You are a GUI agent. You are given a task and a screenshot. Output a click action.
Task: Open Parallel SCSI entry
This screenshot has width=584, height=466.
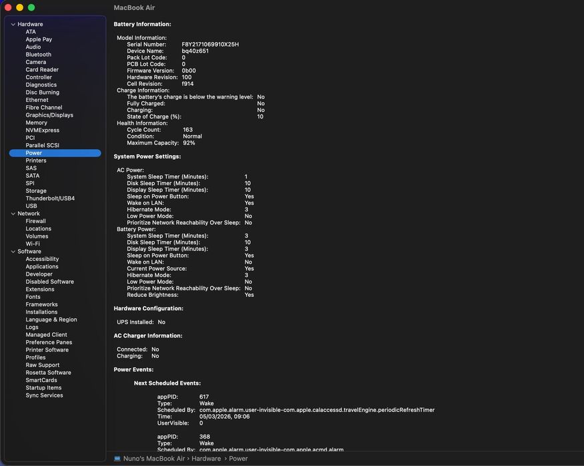coord(43,145)
